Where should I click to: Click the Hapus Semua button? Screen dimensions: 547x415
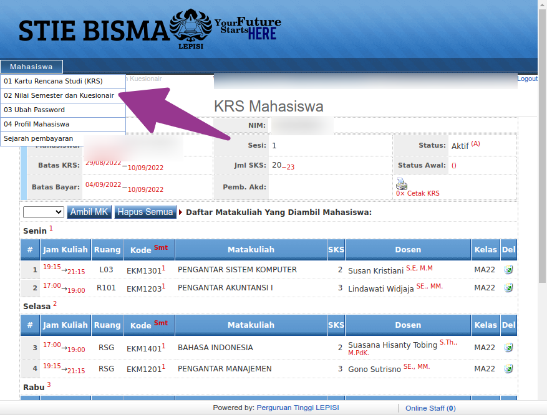coord(145,212)
